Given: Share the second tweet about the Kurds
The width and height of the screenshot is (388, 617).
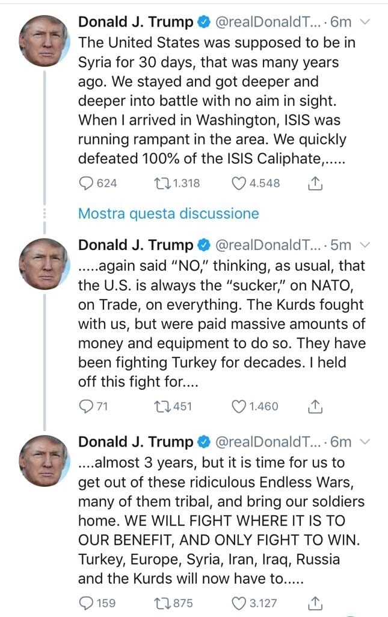Looking at the screenshot, I should (315, 406).
